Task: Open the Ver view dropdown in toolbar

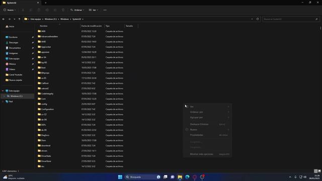Action: click(93, 10)
